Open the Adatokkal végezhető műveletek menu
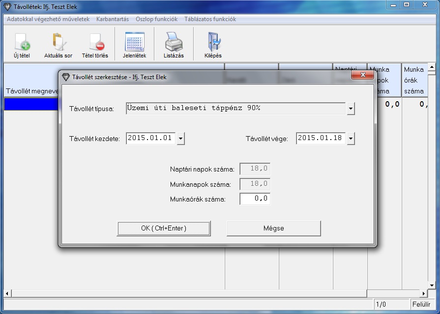 click(48, 19)
